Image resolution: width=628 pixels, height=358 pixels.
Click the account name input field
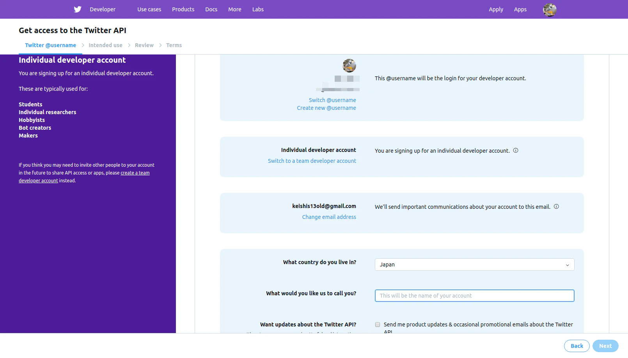474,296
